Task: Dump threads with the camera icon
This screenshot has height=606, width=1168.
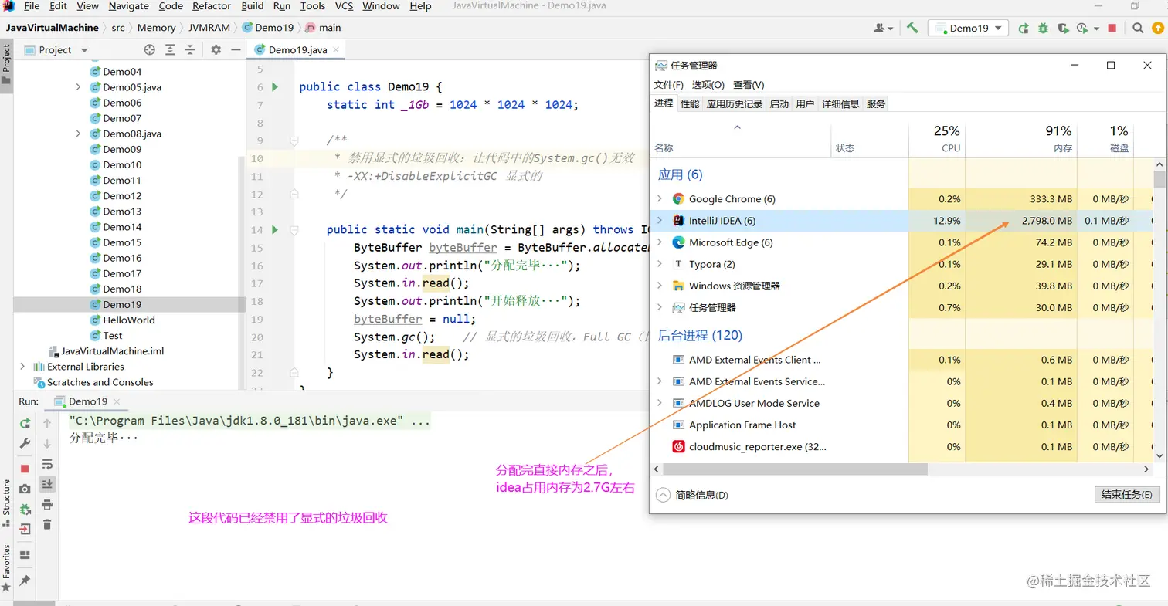Action: (x=25, y=489)
